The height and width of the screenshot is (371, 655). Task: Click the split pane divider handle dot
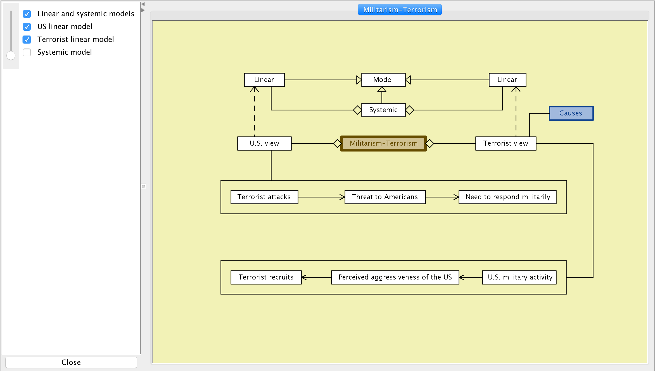[143, 186]
